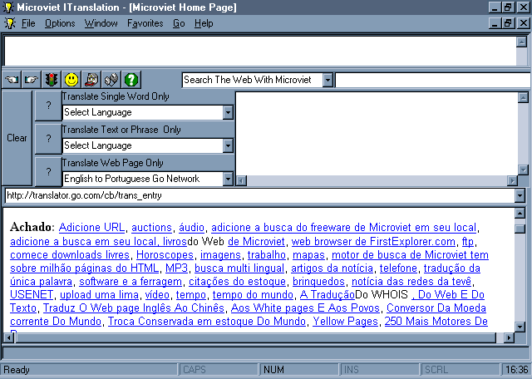Click the lightbulb icon in menu bar
This screenshot has width=532, height=379.
click(x=10, y=23)
